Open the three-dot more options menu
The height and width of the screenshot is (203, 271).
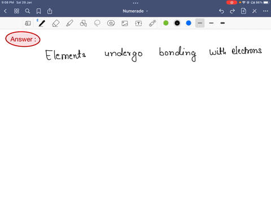tap(265, 11)
